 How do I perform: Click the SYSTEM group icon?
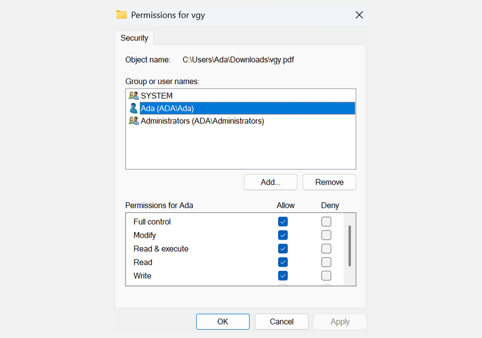(x=134, y=95)
